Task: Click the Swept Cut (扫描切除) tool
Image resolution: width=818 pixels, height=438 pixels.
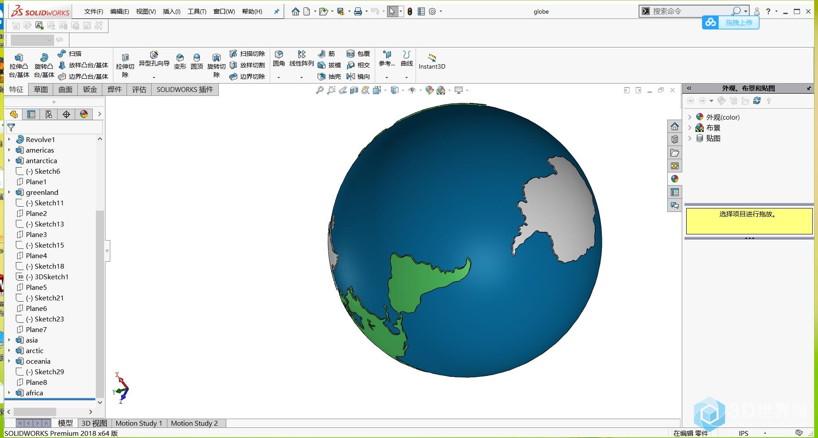Action: pyautogui.click(x=247, y=54)
